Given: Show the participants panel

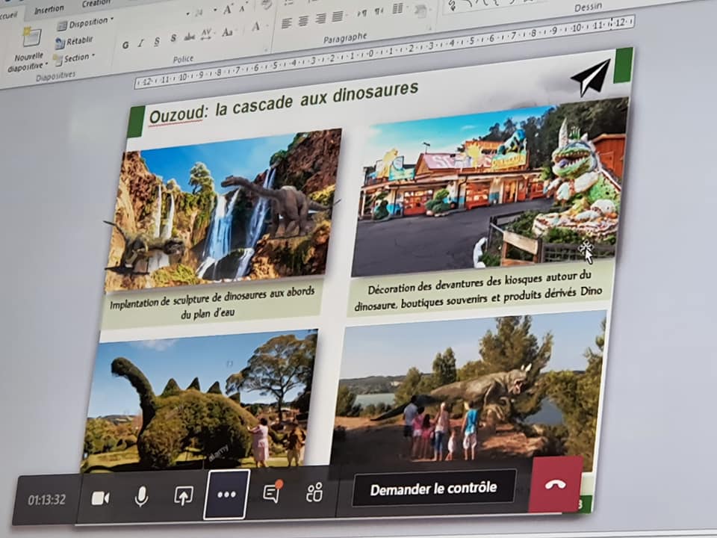Looking at the screenshot, I should coord(314,492).
